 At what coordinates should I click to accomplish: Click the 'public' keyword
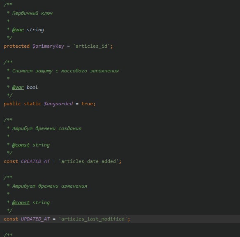[x=12, y=104]
